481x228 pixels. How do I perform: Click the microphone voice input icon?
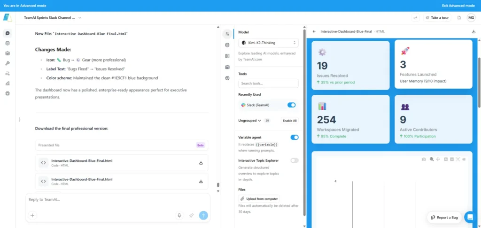click(x=179, y=215)
